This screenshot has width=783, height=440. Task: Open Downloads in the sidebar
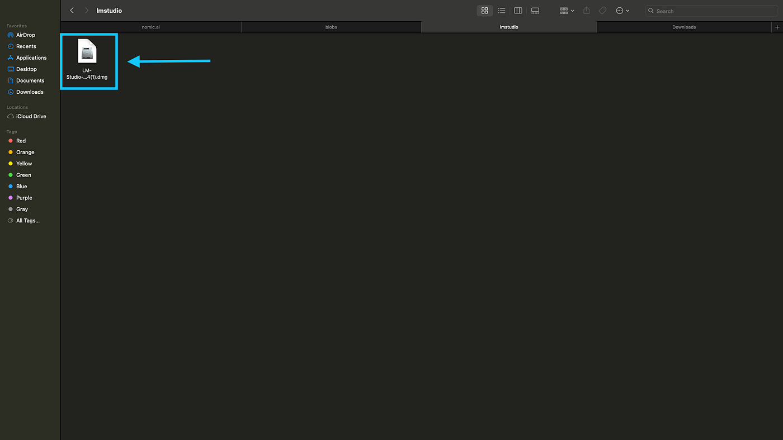click(x=30, y=92)
